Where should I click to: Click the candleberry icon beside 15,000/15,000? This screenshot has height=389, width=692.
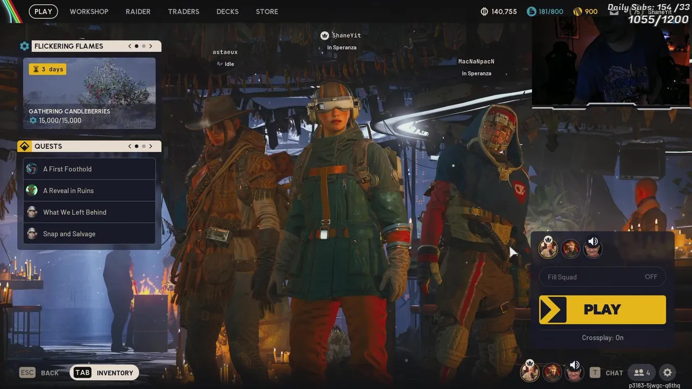33,120
